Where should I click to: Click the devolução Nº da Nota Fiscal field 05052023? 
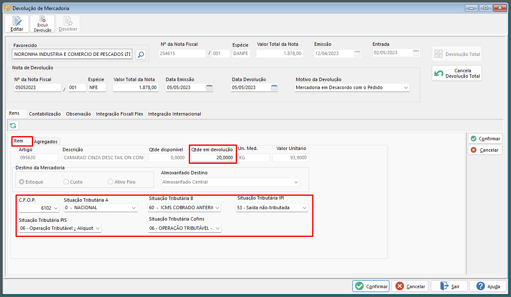(x=38, y=87)
